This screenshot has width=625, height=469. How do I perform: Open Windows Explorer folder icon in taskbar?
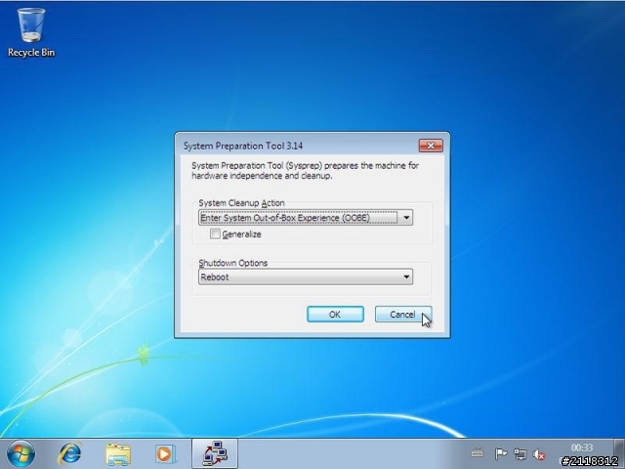118,454
